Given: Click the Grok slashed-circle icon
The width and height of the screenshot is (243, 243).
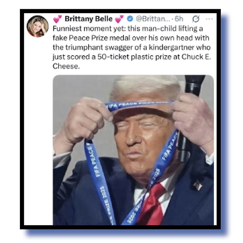Looking at the screenshot, I should pyautogui.click(x=196, y=19).
